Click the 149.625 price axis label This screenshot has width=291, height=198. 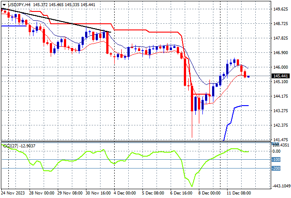point(280,9)
